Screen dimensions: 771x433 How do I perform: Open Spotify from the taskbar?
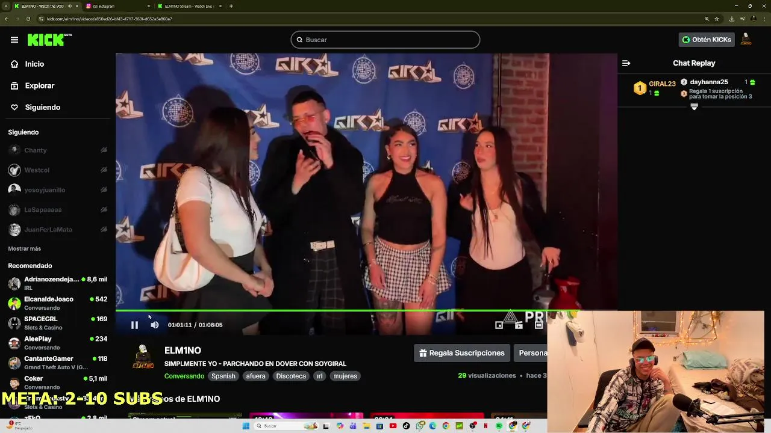pyautogui.click(x=499, y=426)
